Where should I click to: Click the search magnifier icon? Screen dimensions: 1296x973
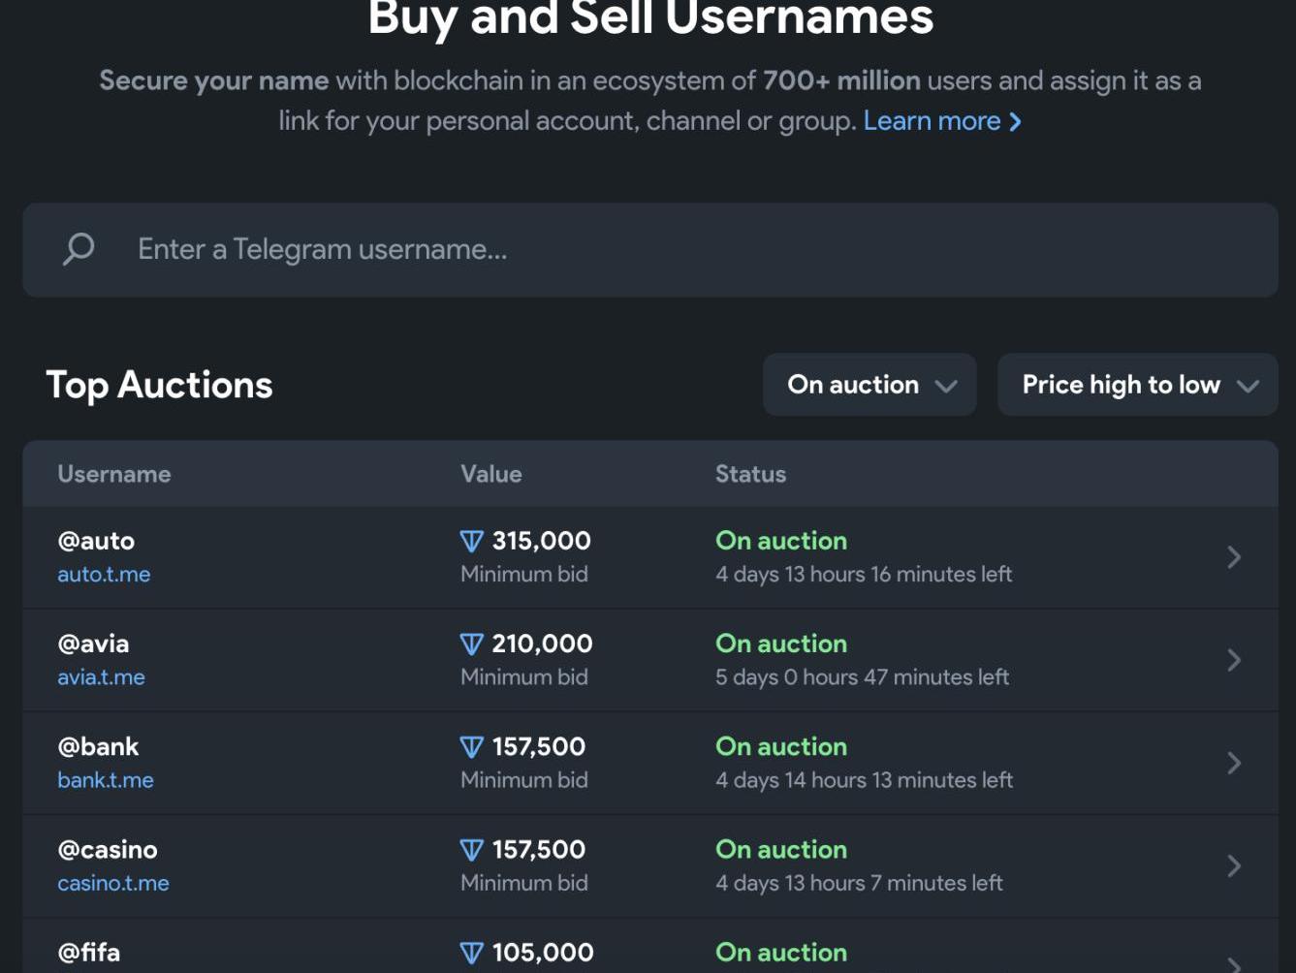(x=79, y=249)
